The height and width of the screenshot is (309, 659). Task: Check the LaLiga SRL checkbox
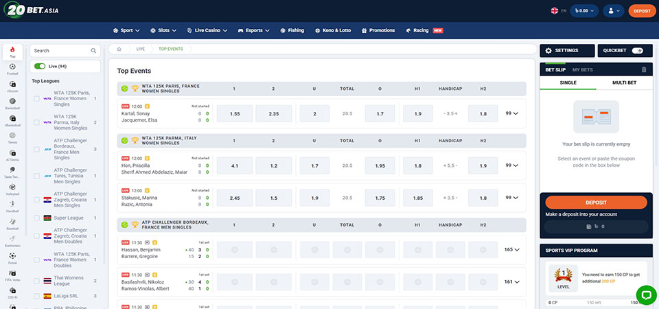pyautogui.click(x=36, y=296)
